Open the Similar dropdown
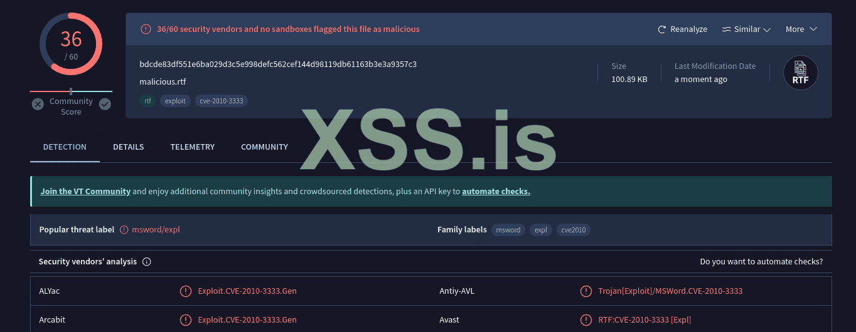The width and height of the screenshot is (856, 332). (746, 29)
